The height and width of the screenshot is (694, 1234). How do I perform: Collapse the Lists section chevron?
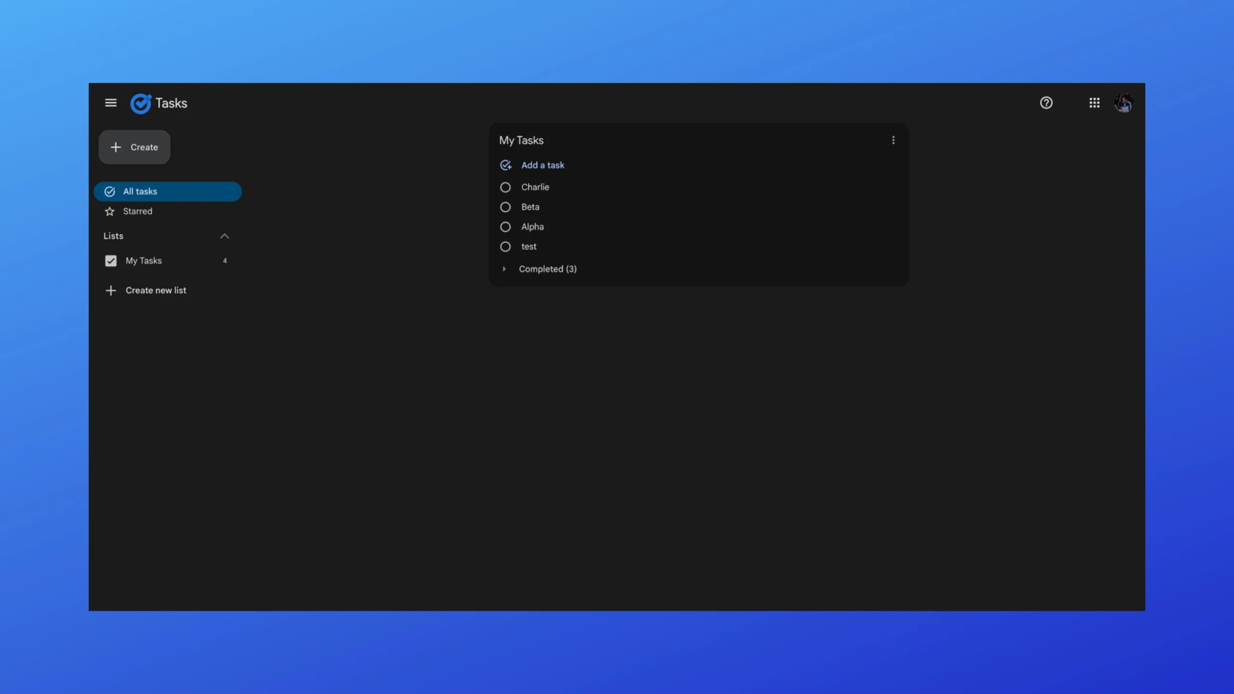[x=225, y=236]
